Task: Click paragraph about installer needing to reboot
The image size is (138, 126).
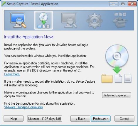Action: [50, 83]
